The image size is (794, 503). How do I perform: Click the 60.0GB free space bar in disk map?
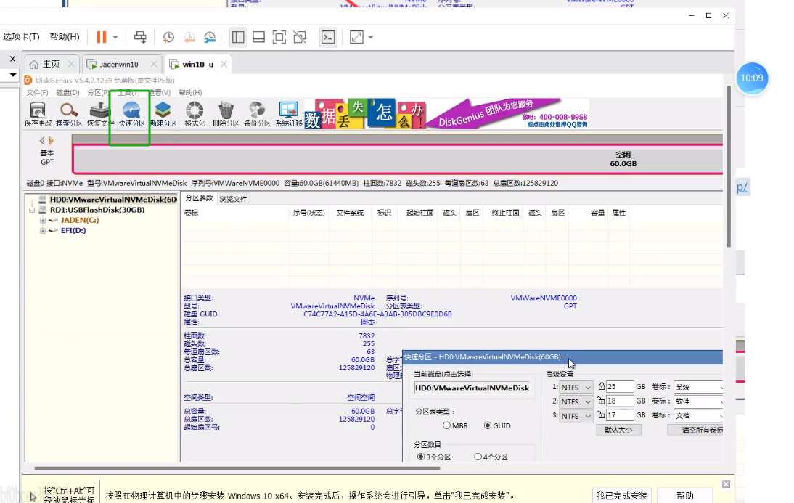pos(398,159)
